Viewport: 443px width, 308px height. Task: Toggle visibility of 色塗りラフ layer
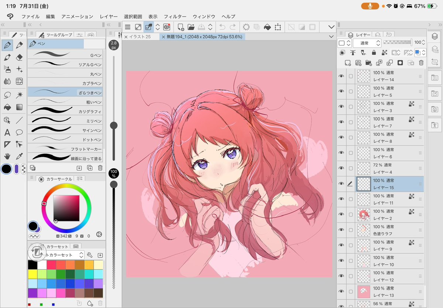341,230
